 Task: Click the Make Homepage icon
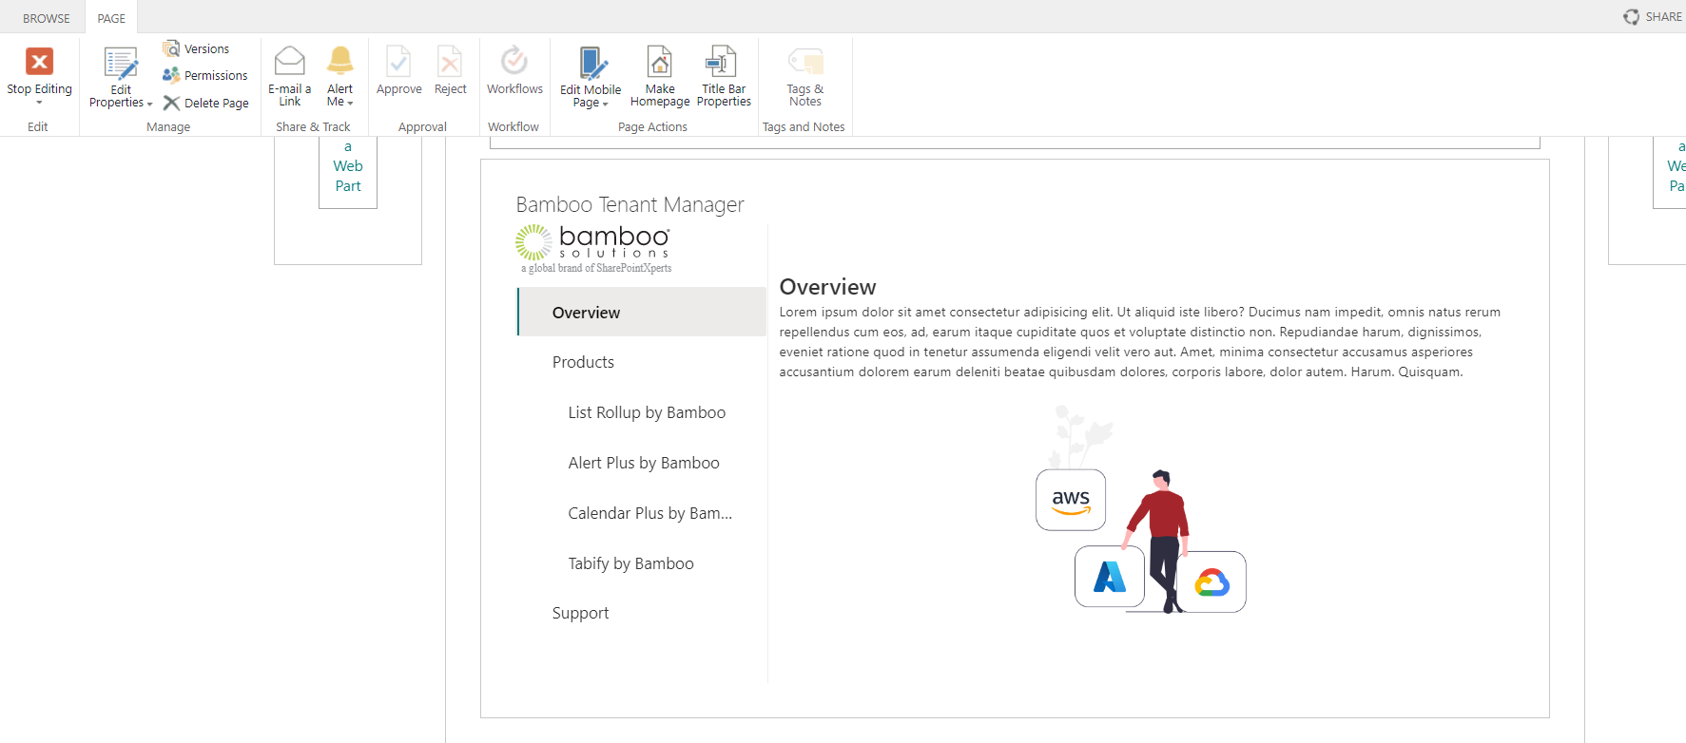tap(659, 62)
